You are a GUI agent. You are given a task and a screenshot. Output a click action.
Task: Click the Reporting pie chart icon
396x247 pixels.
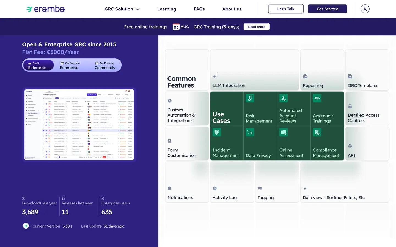click(305, 76)
